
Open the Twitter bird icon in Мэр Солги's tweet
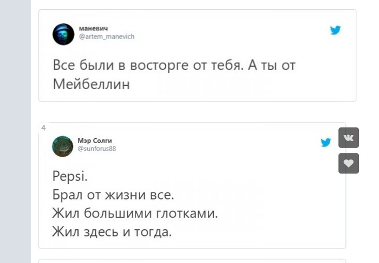coord(325,142)
